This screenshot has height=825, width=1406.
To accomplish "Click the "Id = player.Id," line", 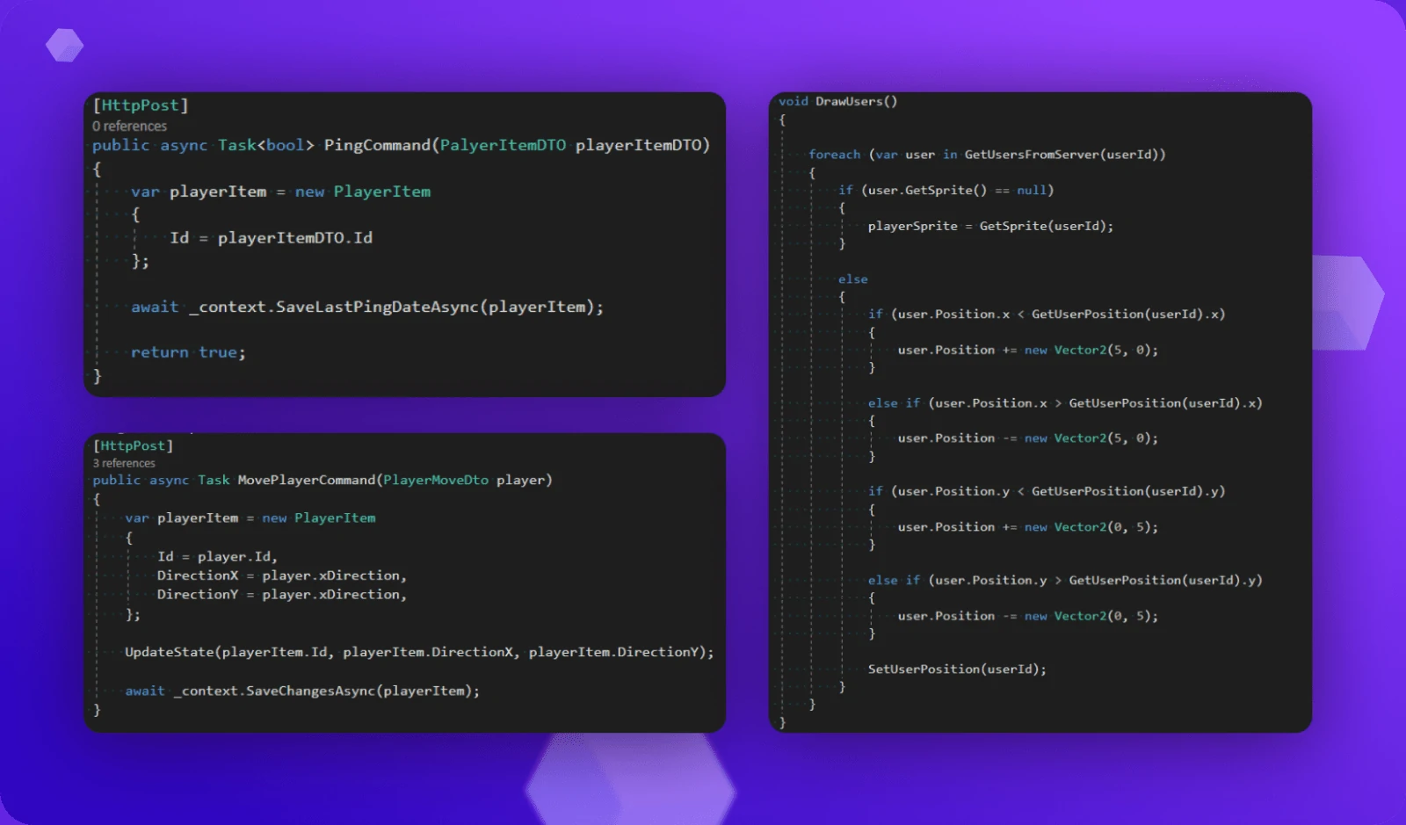I will (x=217, y=556).
